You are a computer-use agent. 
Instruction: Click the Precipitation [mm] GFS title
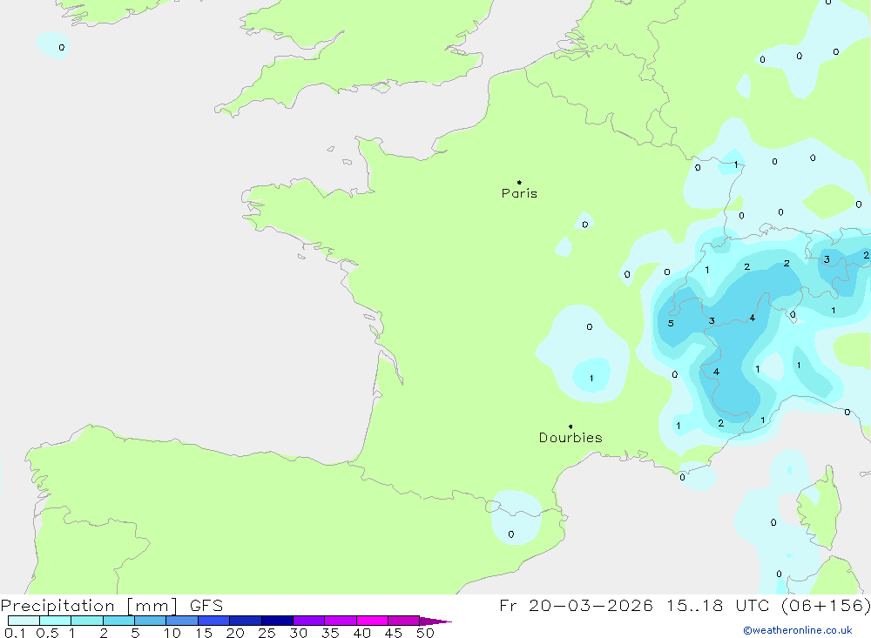[x=111, y=605]
